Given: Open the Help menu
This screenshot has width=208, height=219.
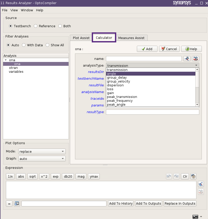Looking at the screenshot, I should click(40, 10).
